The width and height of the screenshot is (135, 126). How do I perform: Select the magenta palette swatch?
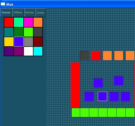pyautogui.click(x=28, y=22)
